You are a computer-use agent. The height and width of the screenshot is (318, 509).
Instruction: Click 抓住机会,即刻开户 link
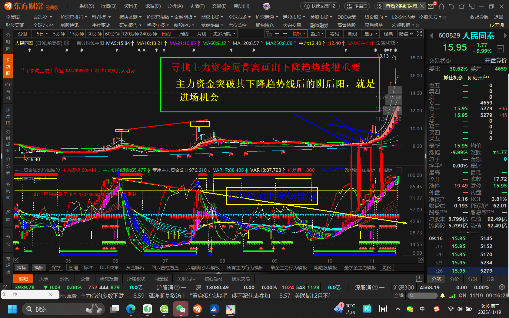point(467,78)
